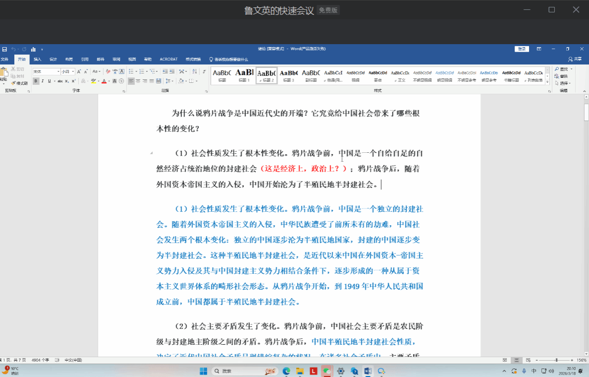Click the Format Painter (格式刷) button
589x377 pixels.
coord(20,83)
